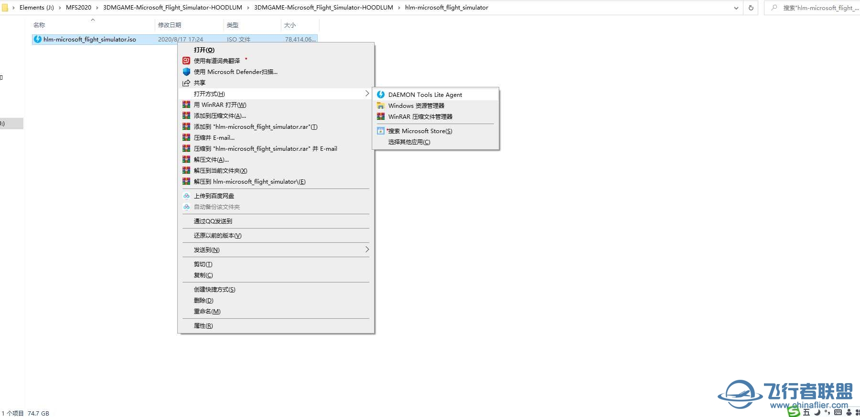Expand chevron after MFS2020 breadcrumb
Viewport: 860px width, 417px height.
[97, 8]
